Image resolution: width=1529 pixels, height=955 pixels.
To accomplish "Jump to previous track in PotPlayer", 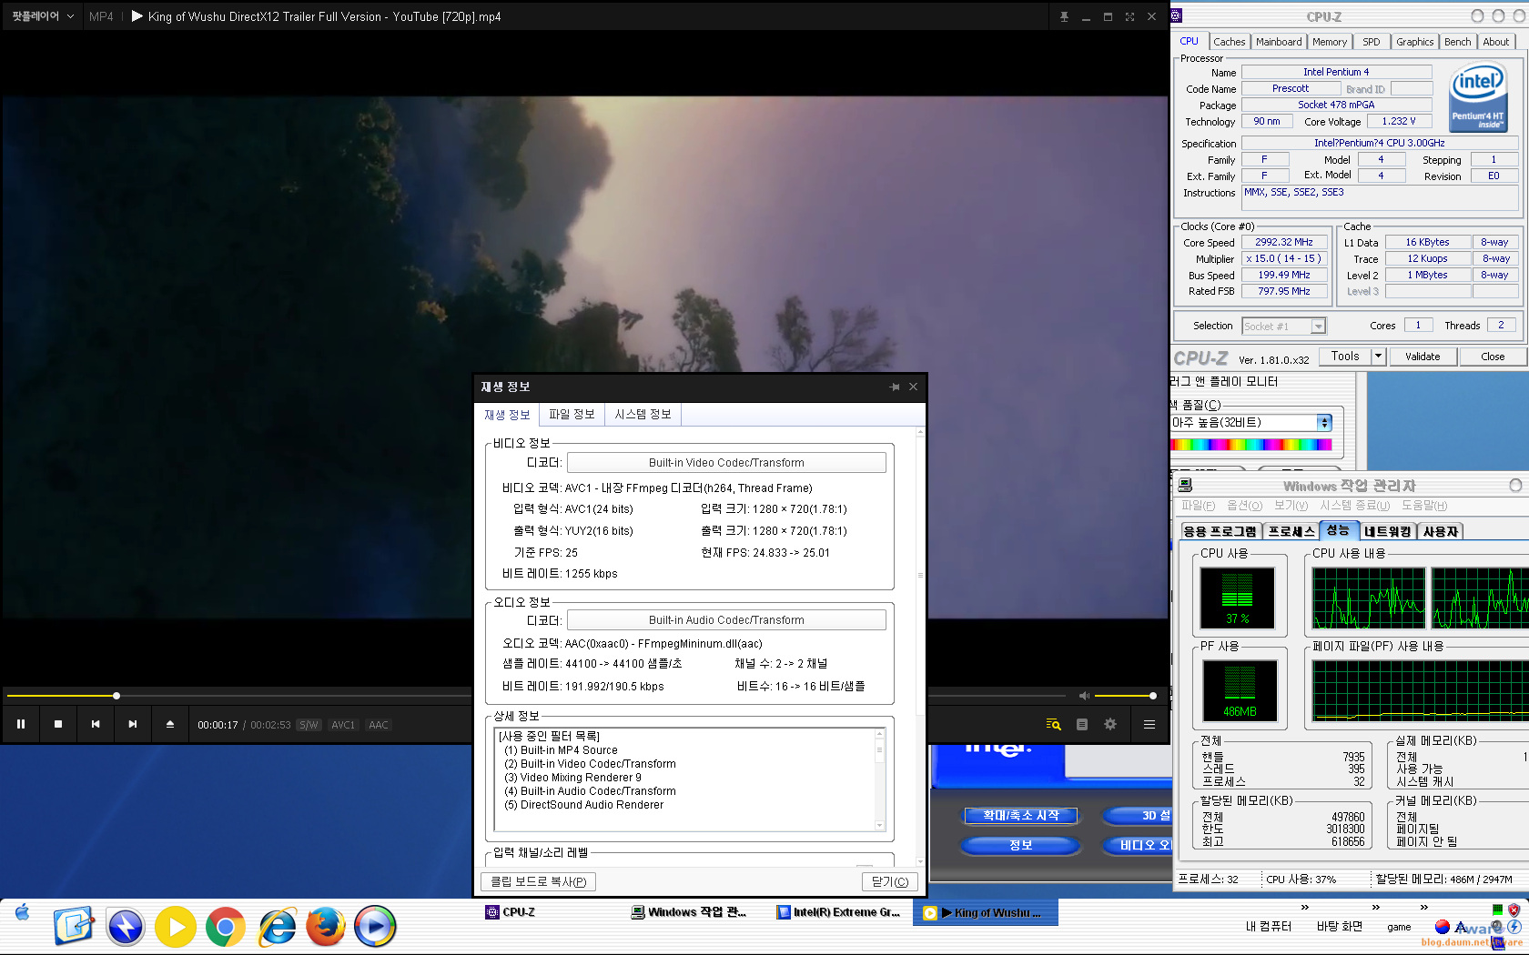I will [96, 724].
